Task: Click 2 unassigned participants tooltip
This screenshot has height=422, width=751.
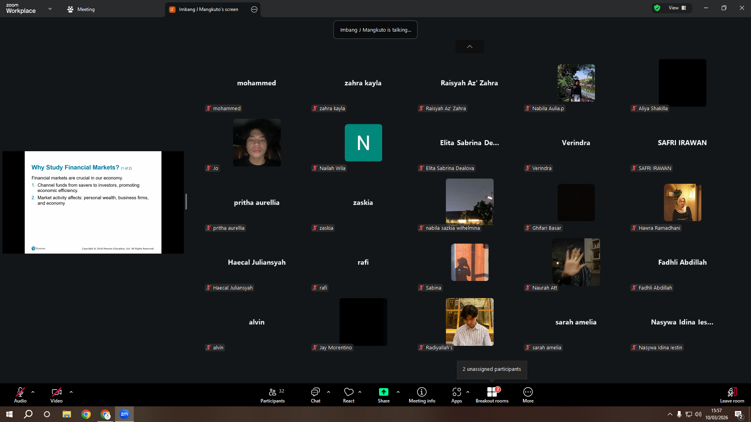Action: [x=492, y=369]
